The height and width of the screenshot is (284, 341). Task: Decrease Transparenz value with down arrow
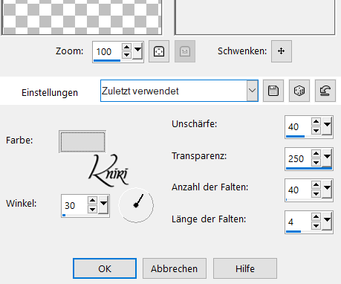tap(316, 162)
